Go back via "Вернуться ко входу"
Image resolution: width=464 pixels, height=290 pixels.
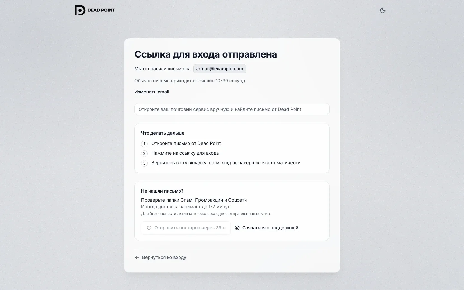[x=160, y=257]
